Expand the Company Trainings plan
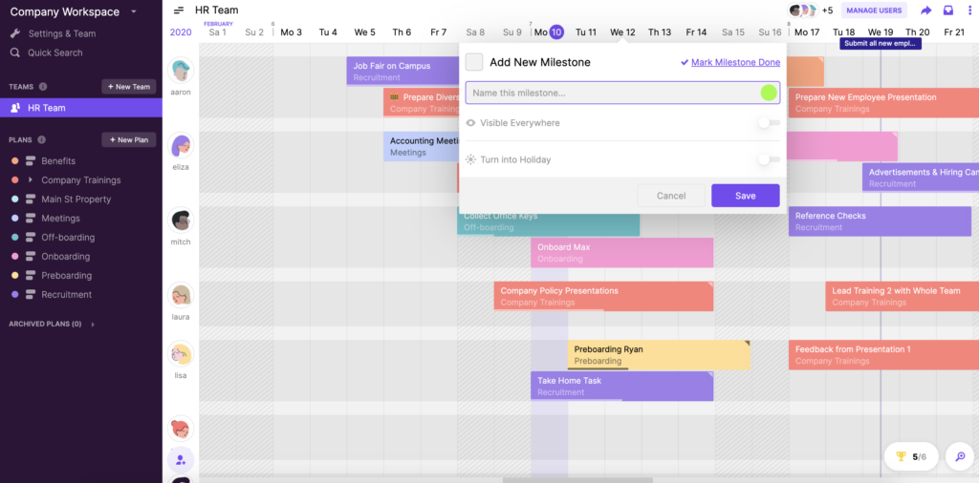 (x=30, y=180)
